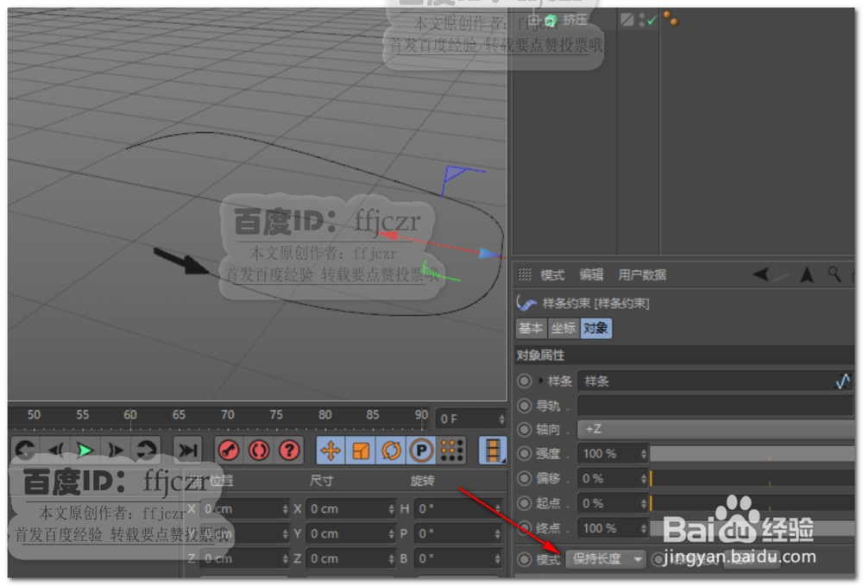The image size is (863, 586).
Task: Click the layer square icon beside 挤压
Action: click(x=627, y=20)
